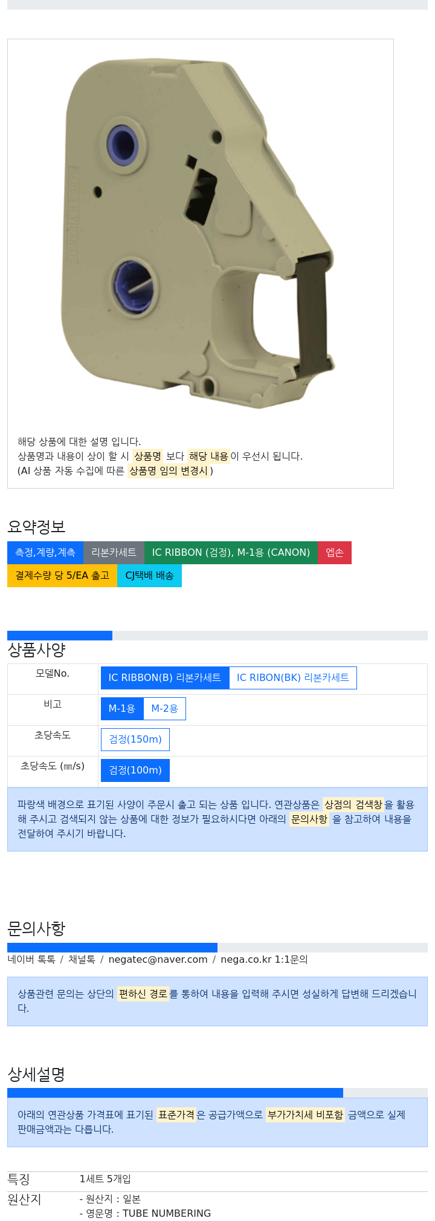The width and height of the screenshot is (435, 1221).
Task: Click the ribbon cassette product image
Action: [200, 233]
